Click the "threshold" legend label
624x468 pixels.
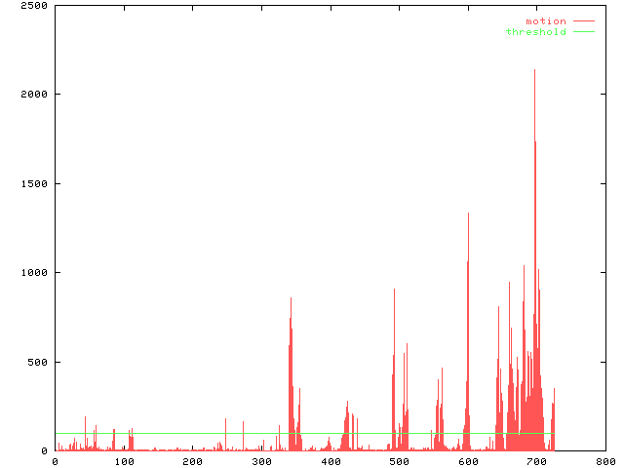[x=535, y=32]
